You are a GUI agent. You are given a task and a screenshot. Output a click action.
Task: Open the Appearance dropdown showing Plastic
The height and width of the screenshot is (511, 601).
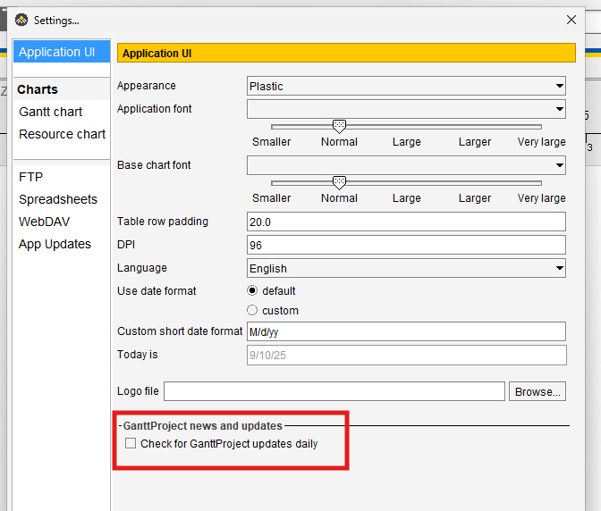coord(406,86)
